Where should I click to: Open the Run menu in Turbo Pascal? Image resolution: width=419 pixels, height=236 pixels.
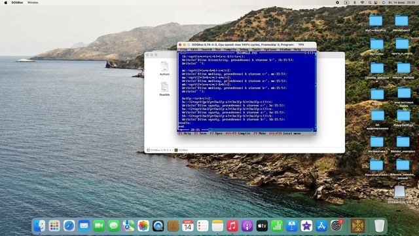coord(218,50)
